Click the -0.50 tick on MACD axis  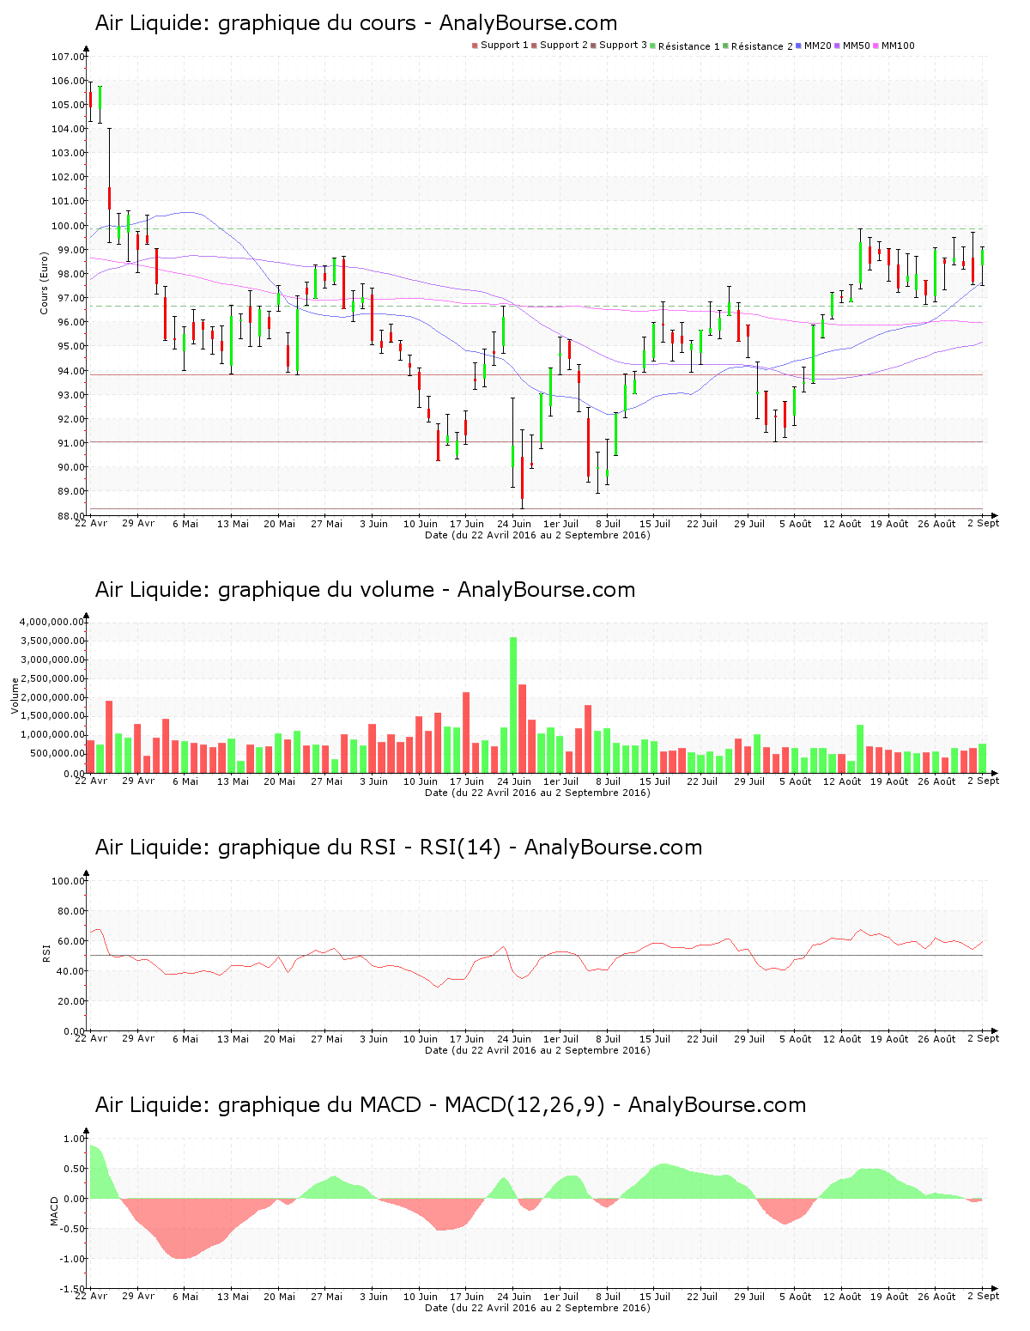[70, 1229]
